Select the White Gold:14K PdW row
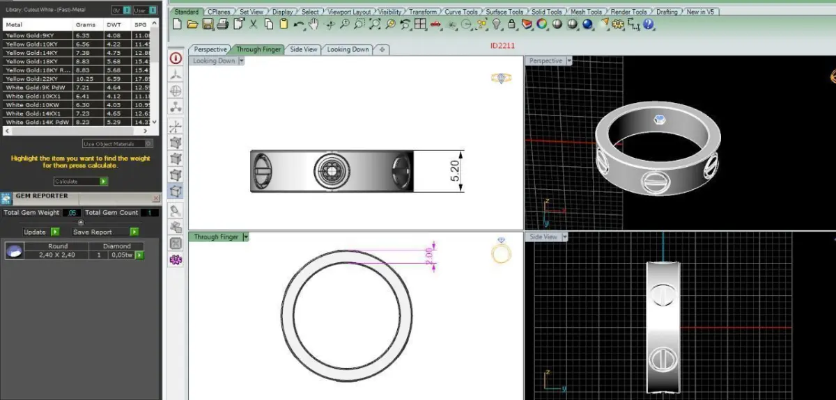This screenshot has height=400, width=836. [77, 122]
